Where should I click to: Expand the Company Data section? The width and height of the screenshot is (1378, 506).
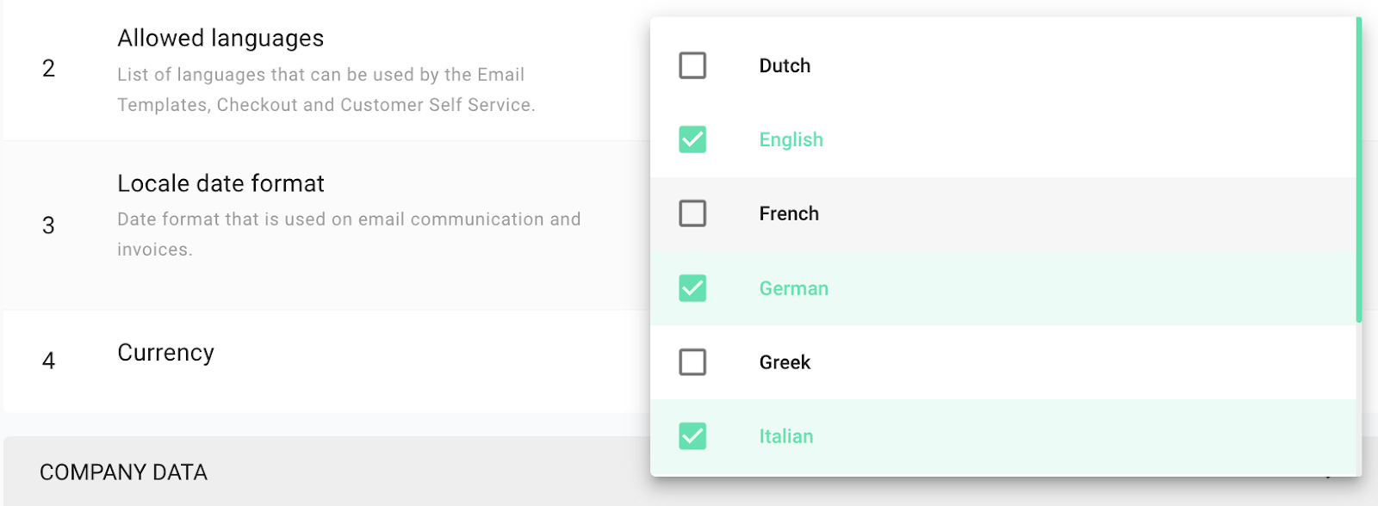tap(122, 472)
